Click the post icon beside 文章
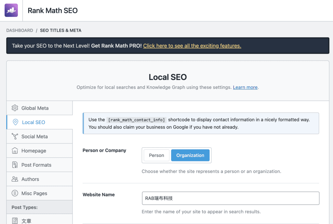 [x=15, y=220]
